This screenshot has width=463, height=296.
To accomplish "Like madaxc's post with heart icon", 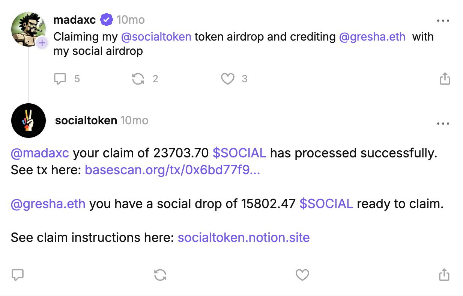I will point(227,79).
